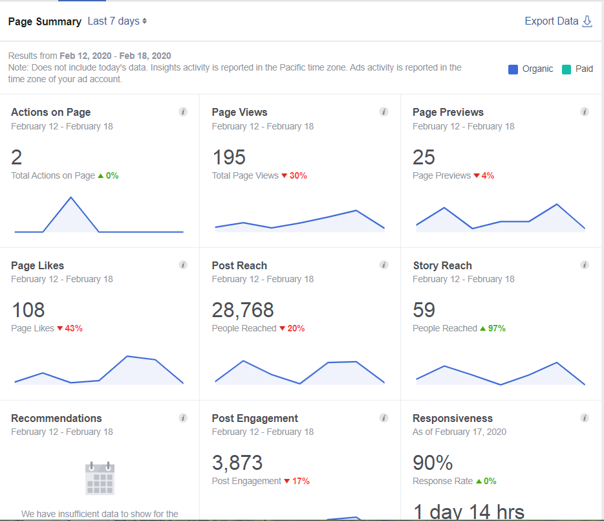Open the Recommendations info icon
This screenshot has width=604, height=521.
pos(183,418)
